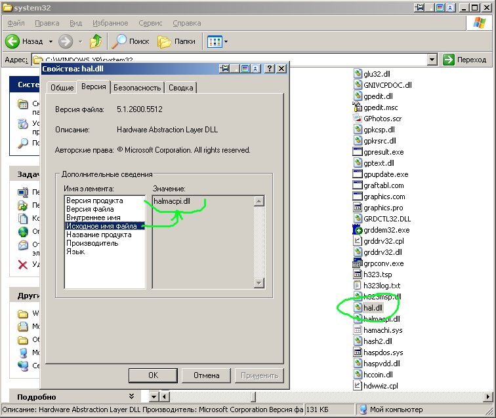Select Версия продукта in item list

point(94,200)
